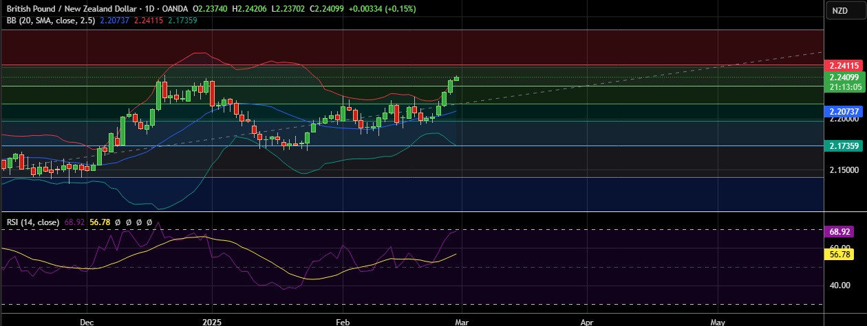The height and width of the screenshot is (326, 867).
Task: Click the May label on time axis
Action: [x=718, y=321]
